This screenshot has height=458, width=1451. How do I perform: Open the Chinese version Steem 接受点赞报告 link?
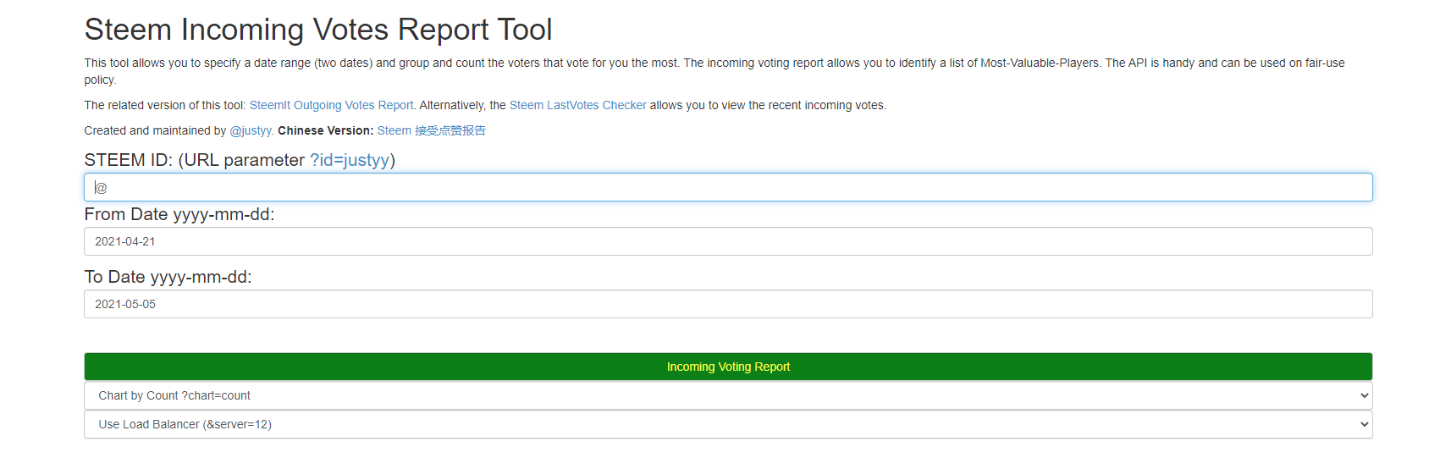coord(431,130)
